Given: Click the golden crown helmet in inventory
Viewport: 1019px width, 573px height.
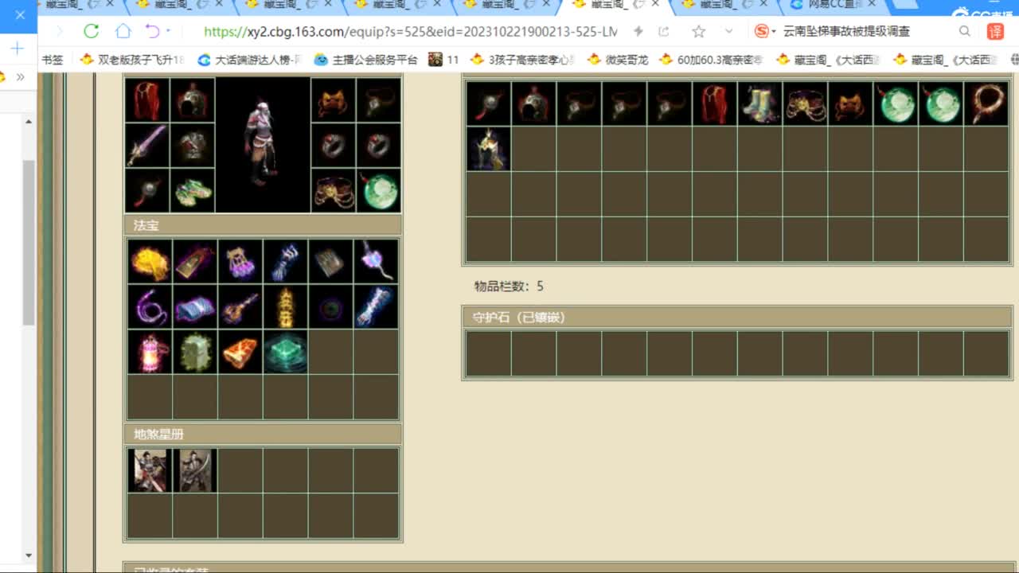Looking at the screenshot, I should click(x=488, y=149).
